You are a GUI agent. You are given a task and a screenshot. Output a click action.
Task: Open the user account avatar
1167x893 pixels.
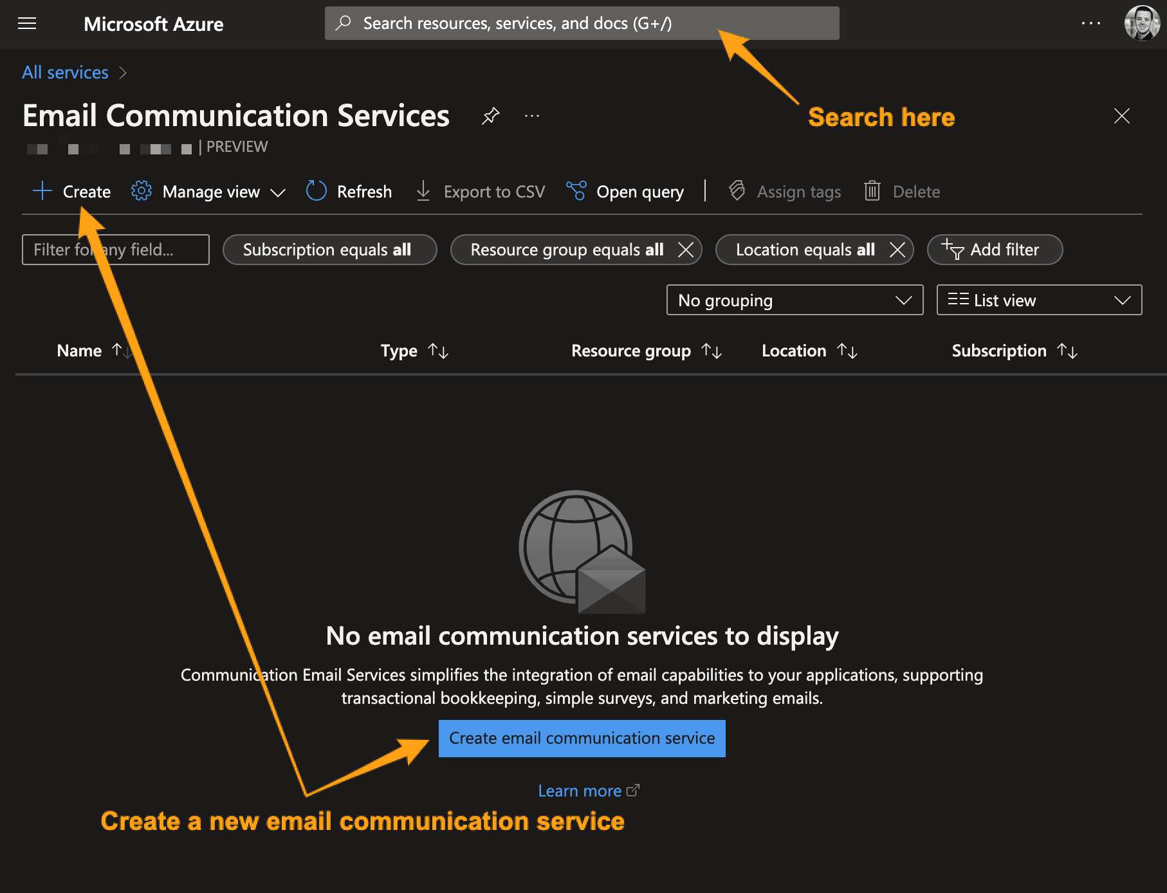coord(1141,23)
